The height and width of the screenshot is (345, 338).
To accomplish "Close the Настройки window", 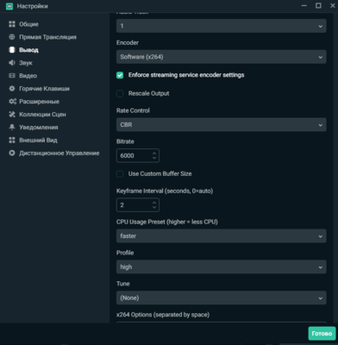I will (333, 6).
